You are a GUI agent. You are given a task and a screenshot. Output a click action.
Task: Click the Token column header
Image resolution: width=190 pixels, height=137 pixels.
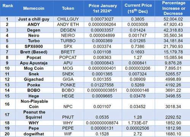click(x=68, y=8)
